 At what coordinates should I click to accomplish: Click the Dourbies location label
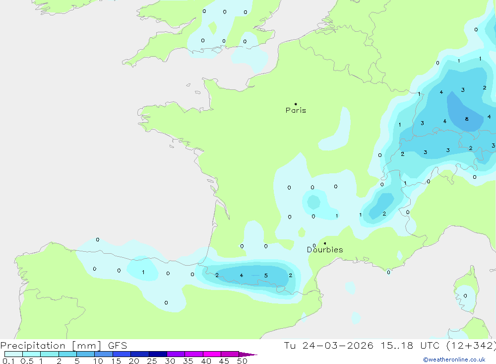pyautogui.click(x=325, y=250)
